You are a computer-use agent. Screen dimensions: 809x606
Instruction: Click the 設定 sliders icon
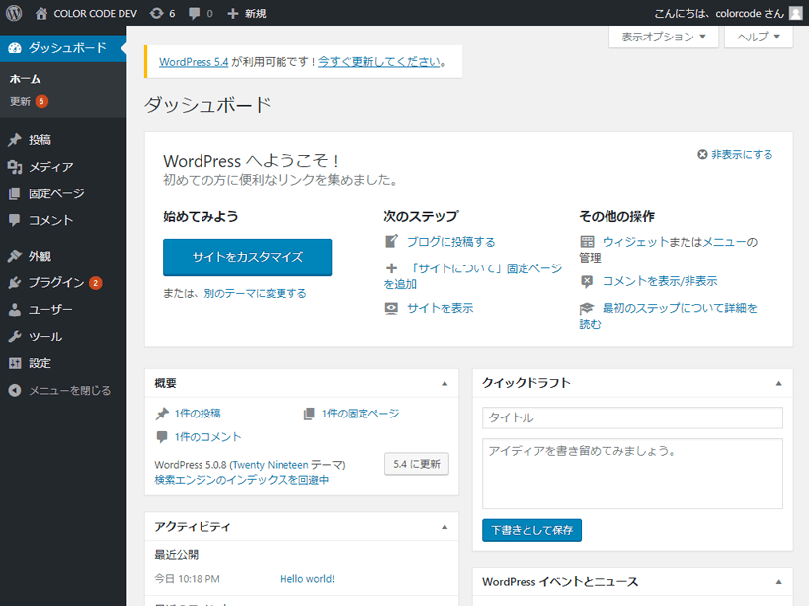point(15,363)
